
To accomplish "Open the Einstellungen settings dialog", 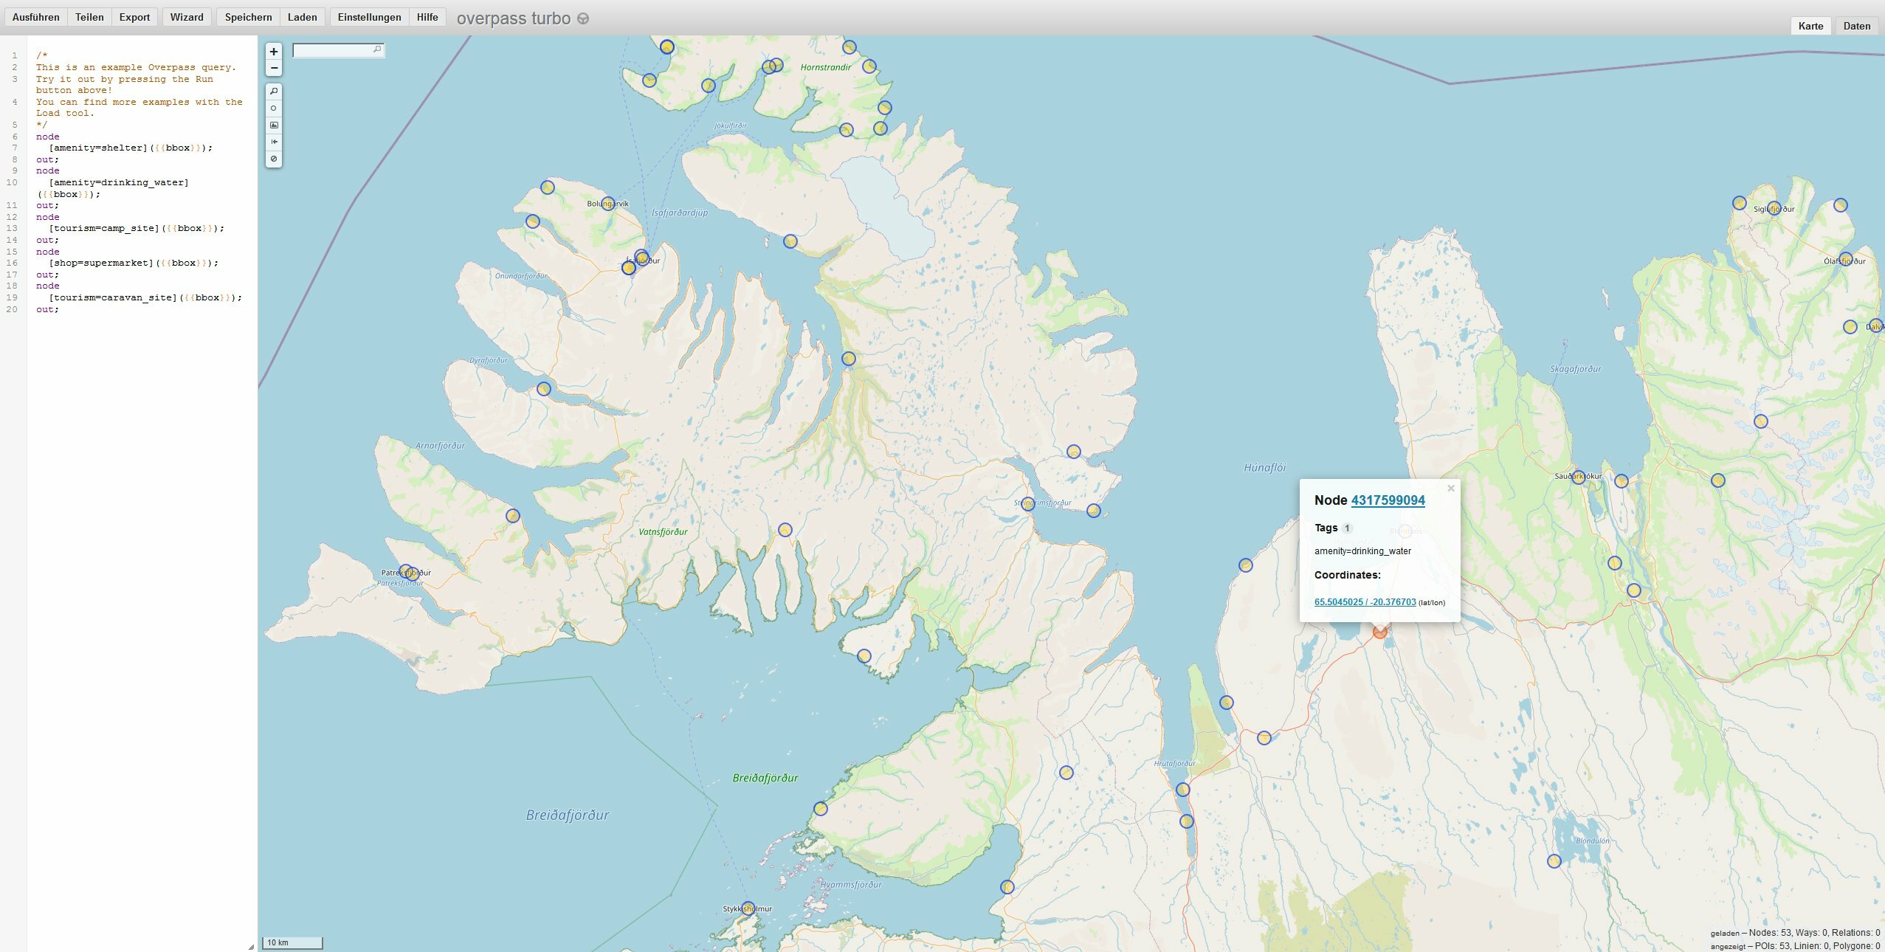I will coord(369,17).
